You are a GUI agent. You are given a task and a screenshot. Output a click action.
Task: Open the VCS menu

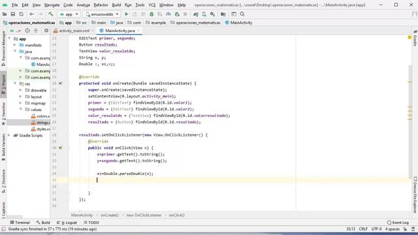pyautogui.click(x=152, y=5)
